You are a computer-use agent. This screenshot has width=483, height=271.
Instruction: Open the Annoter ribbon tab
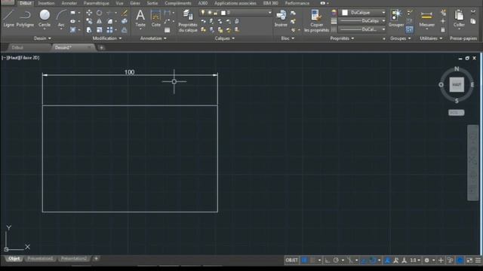(69, 3)
